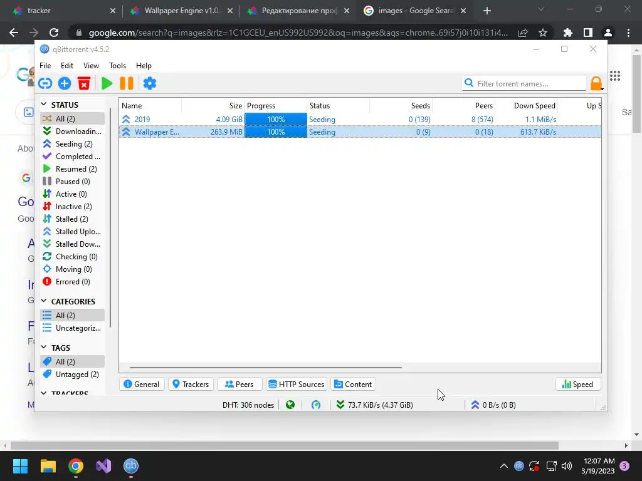
Task: Collapse the STATUS section
Action: click(x=44, y=105)
